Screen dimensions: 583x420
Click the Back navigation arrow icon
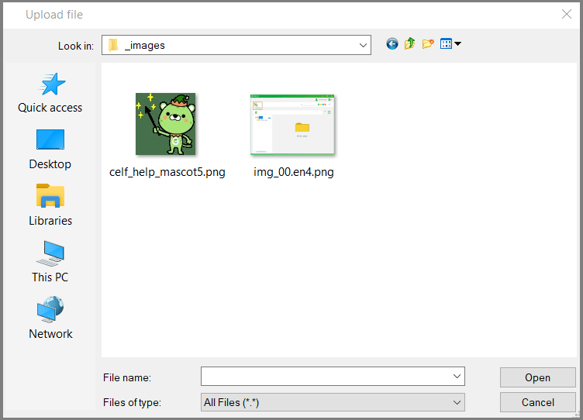(x=392, y=44)
